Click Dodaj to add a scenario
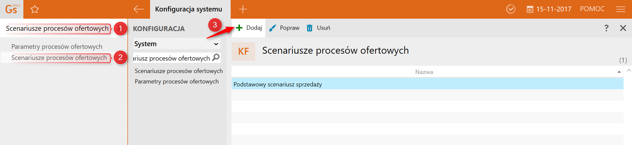Viewport: 632px width, 145px height. [249, 28]
